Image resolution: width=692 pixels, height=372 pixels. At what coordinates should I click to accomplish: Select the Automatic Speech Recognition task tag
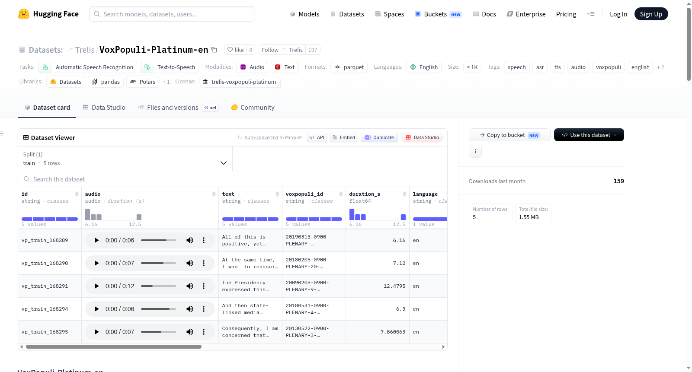click(88, 67)
